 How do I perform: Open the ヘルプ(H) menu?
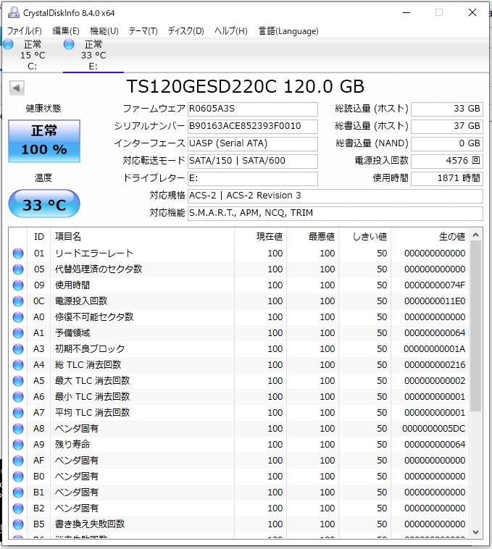[231, 31]
